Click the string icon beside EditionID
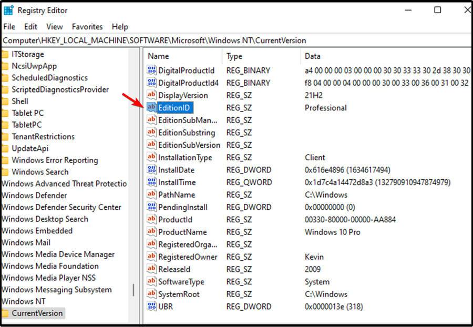 pyautogui.click(x=152, y=107)
